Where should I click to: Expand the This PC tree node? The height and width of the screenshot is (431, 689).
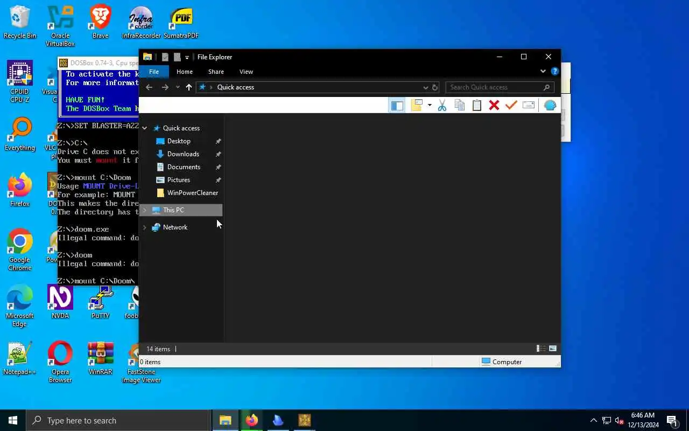[145, 210]
